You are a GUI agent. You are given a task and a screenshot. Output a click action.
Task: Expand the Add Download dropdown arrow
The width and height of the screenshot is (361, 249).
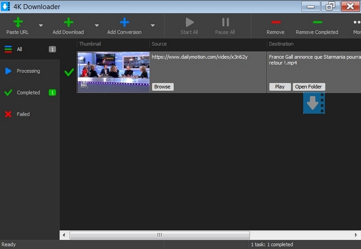[x=97, y=25]
